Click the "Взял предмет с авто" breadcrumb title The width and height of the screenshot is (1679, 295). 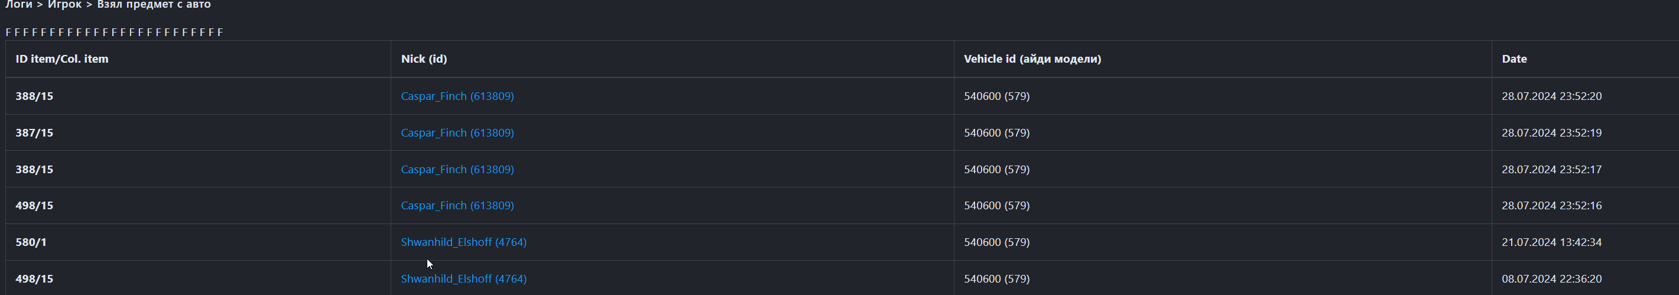pos(154,5)
